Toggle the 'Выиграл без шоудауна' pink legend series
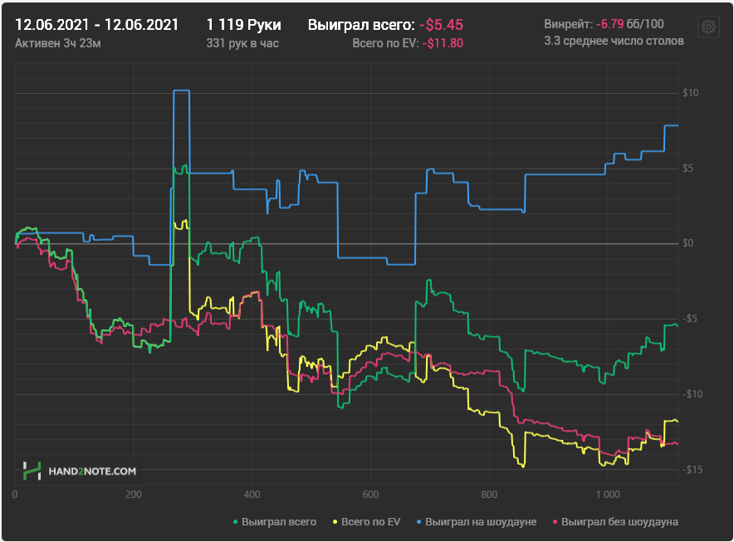Viewport: 734px width, 542px height. click(615, 522)
